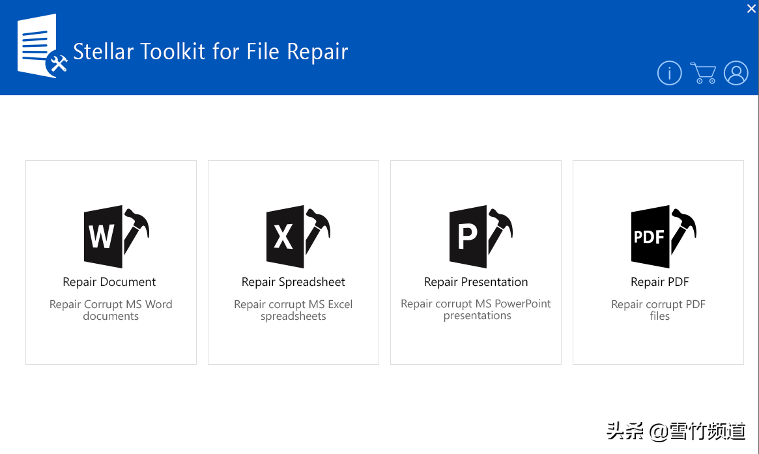Click the shopping cart buy icon
759x454 pixels.
click(x=703, y=73)
